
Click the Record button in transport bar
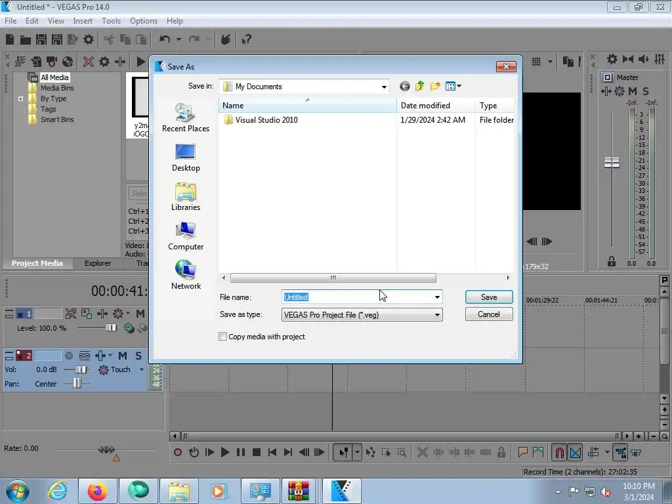[x=177, y=452]
